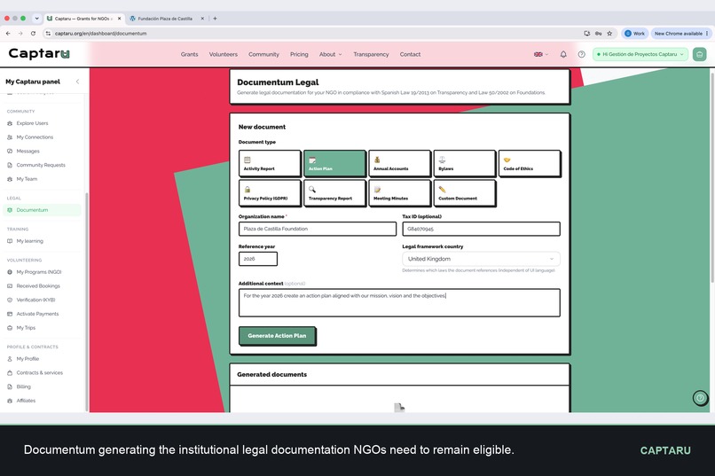Open the Transparency navigation item
The image size is (715, 476).
371,54
